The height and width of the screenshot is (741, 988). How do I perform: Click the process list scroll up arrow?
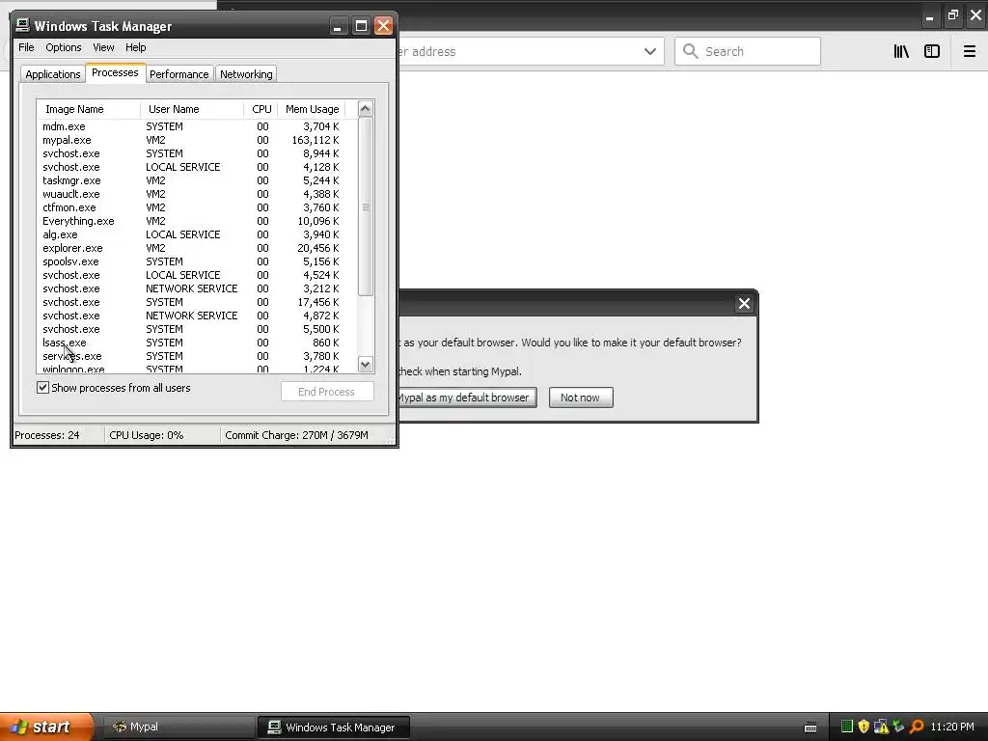click(x=366, y=109)
